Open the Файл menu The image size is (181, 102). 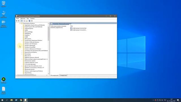pyautogui.click(x=18, y=18)
